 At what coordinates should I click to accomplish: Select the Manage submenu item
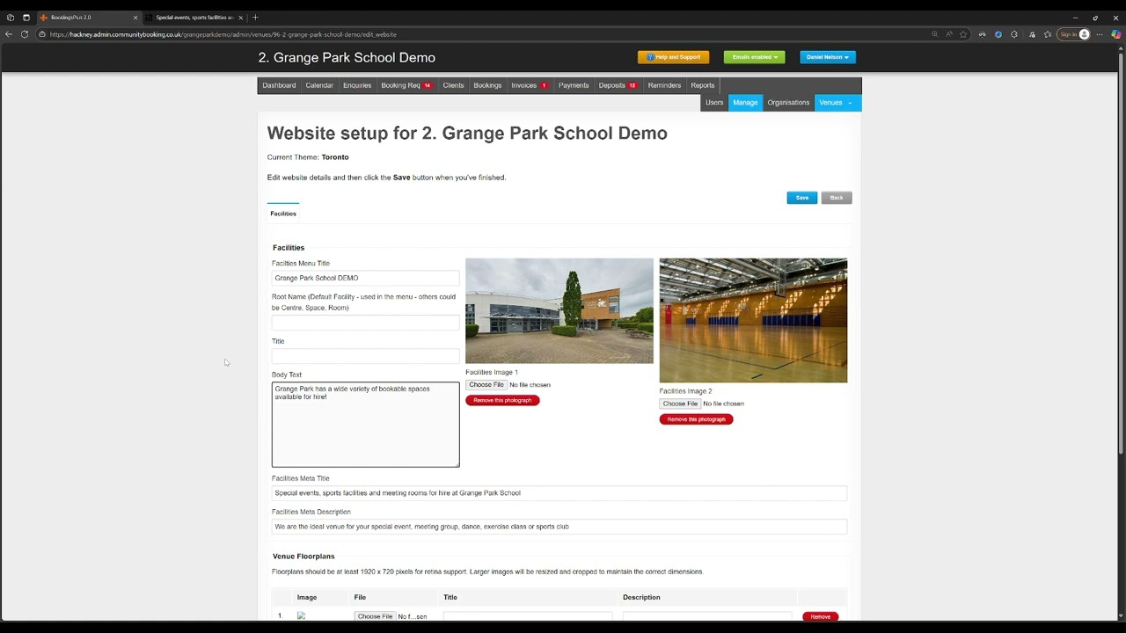pos(745,103)
